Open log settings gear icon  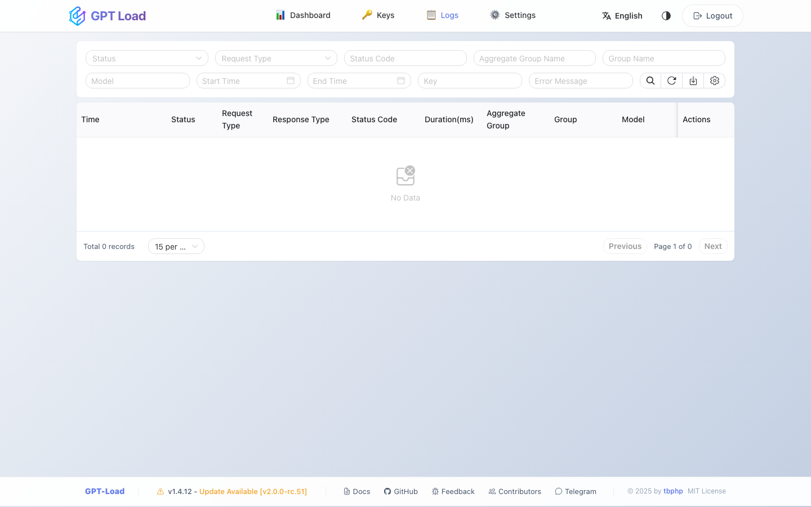(x=715, y=81)
